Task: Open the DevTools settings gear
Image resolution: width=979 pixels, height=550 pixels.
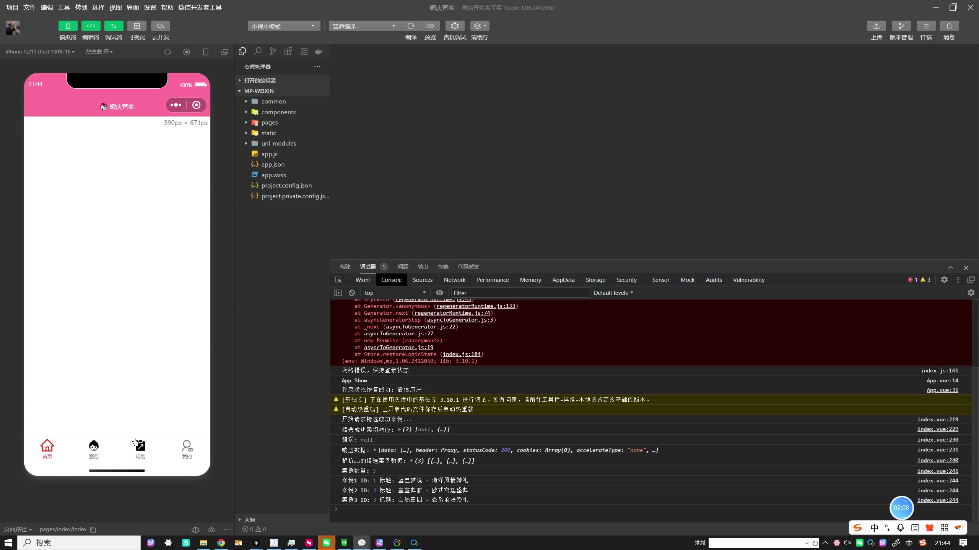Action: (944, 280)
